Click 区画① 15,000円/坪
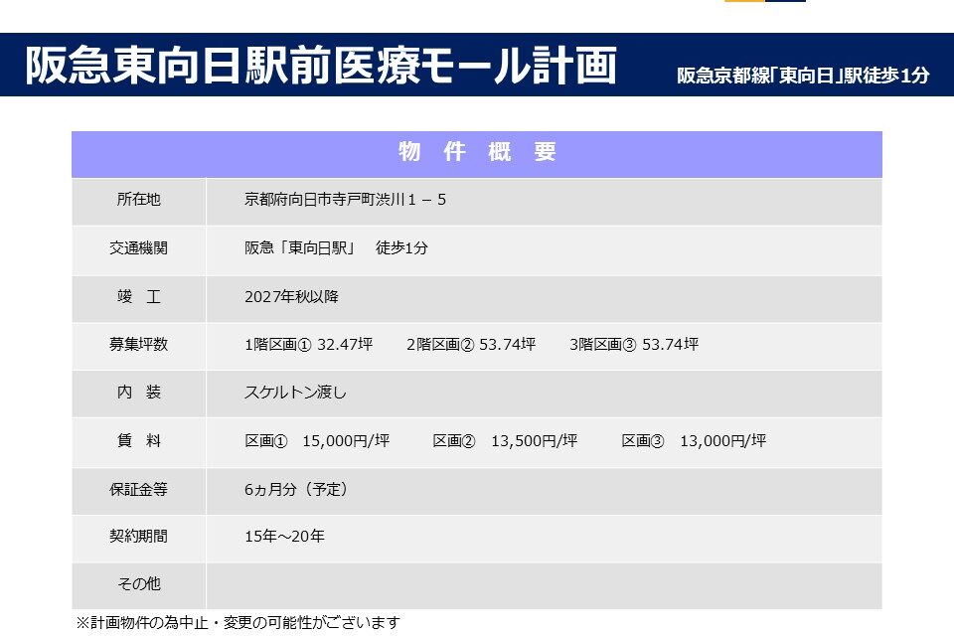 tap(317, 440)
